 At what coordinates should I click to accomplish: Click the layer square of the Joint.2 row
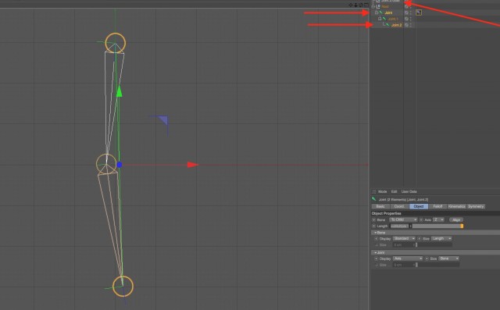(x=406, y=24)
